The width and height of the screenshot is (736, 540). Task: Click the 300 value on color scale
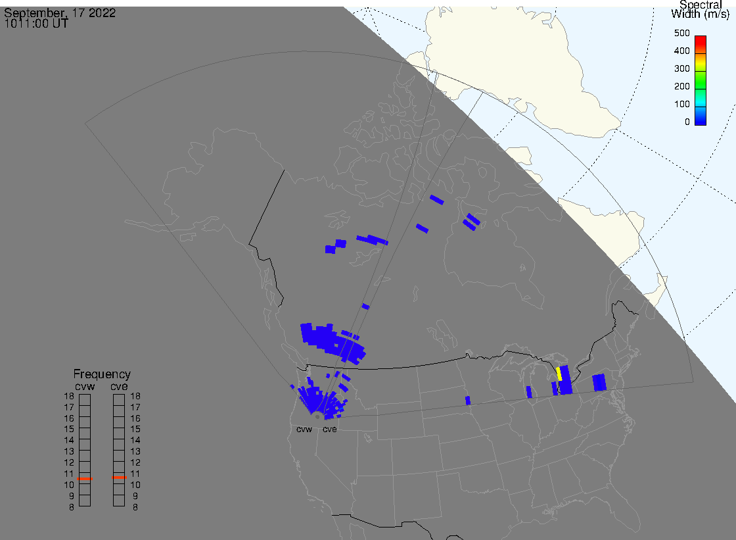coord(681,68)
